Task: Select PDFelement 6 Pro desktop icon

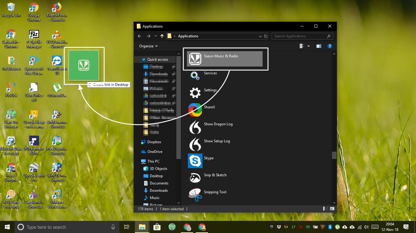Action: (34, 146)
